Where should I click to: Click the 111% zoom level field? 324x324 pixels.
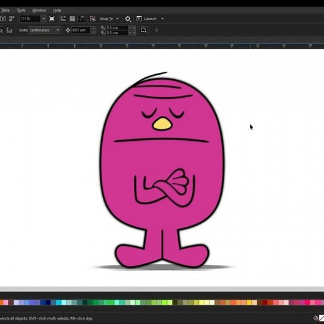click(30, 19)
